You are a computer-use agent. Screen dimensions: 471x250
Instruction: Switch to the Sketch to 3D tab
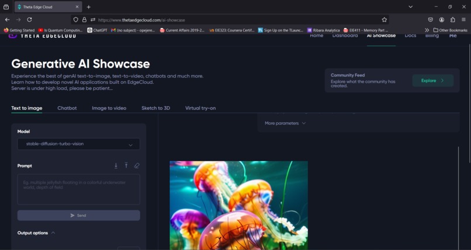tap(155, 108)
